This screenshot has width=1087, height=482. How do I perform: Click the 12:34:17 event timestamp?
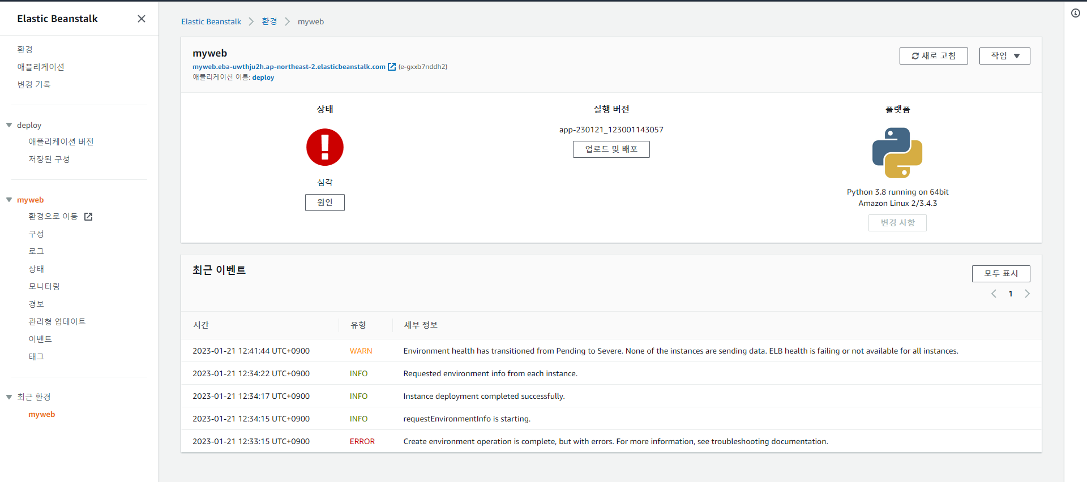pos(251,397)
